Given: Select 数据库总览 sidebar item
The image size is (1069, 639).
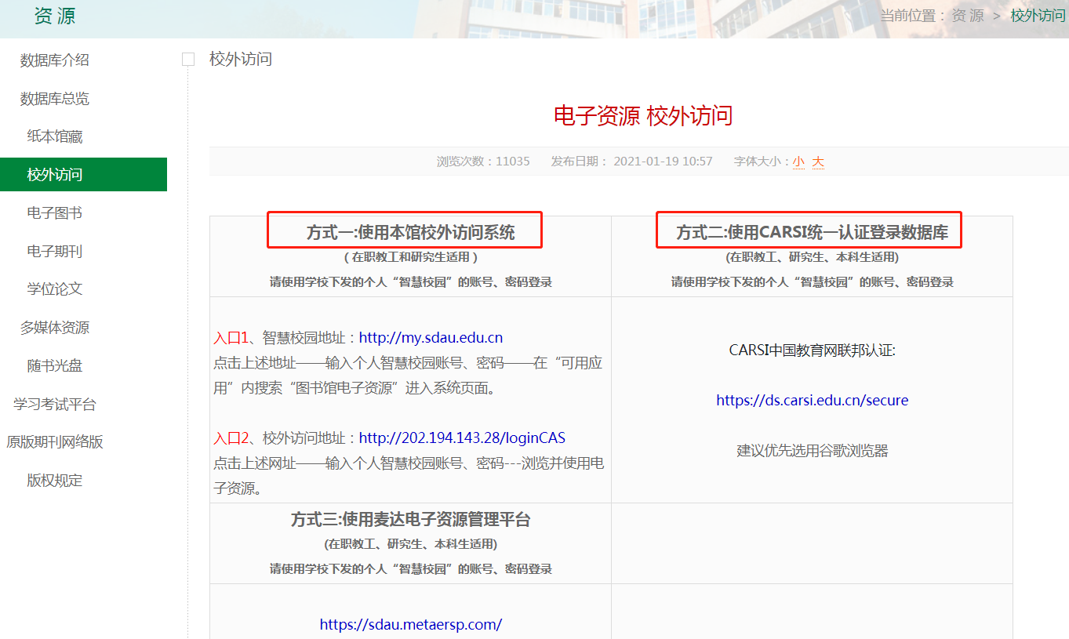Looking at the screenshot, I should click(54, 99).
